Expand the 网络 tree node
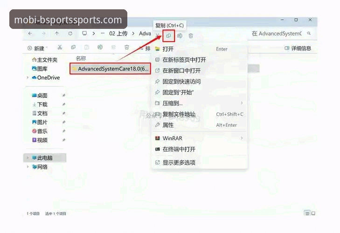Screen dimensions: 340x233 [x=28, y=167]
